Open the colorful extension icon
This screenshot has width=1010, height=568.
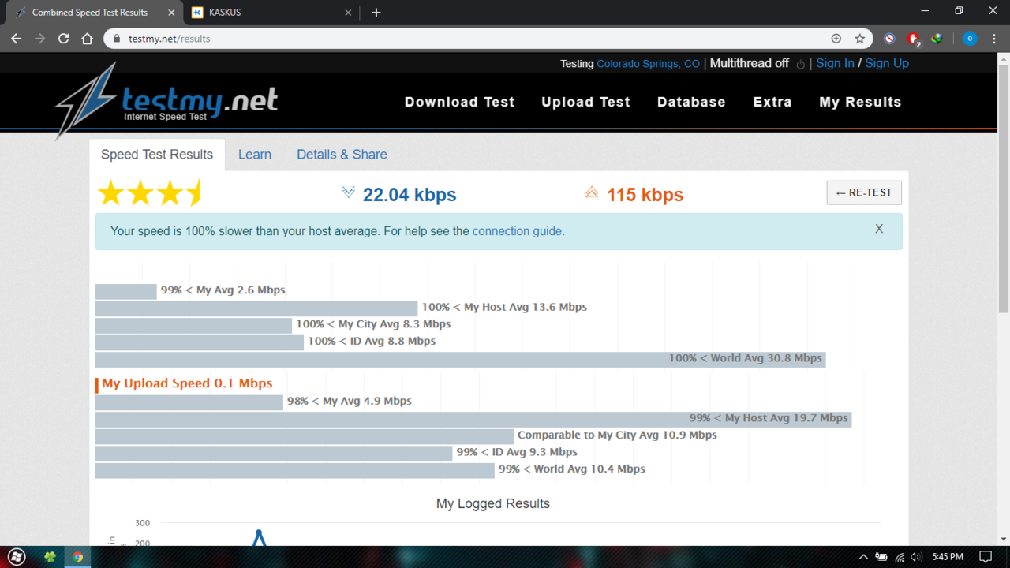tap(937, 39)
